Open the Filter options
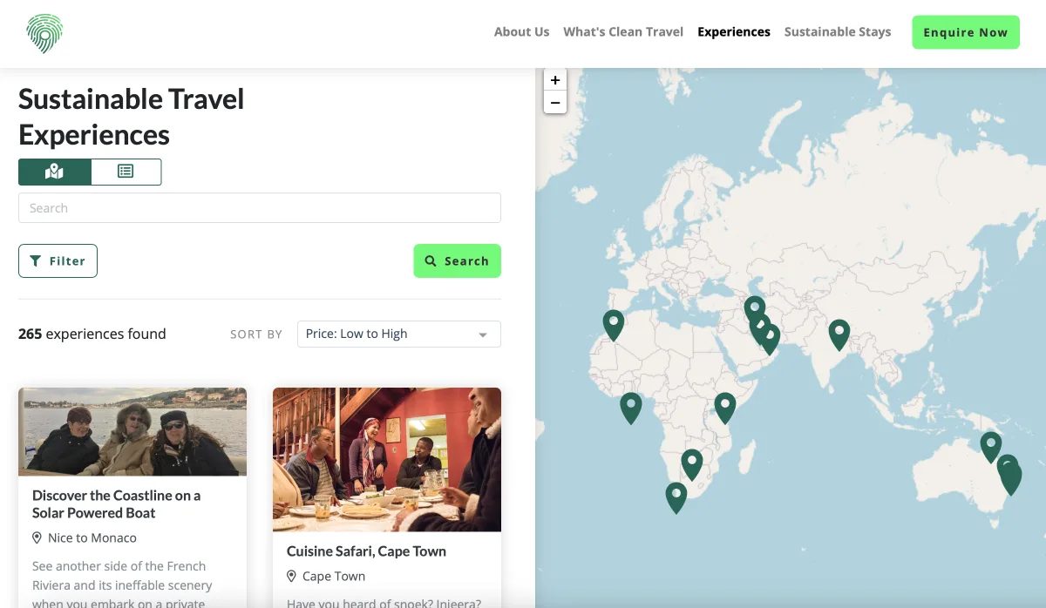 click(x=58, y=260)
